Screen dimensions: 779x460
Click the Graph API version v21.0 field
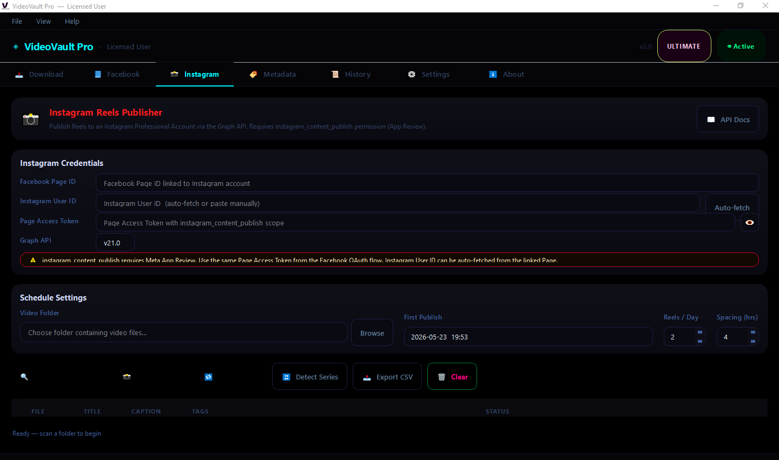pyautogui.click(x=115, y=243)
